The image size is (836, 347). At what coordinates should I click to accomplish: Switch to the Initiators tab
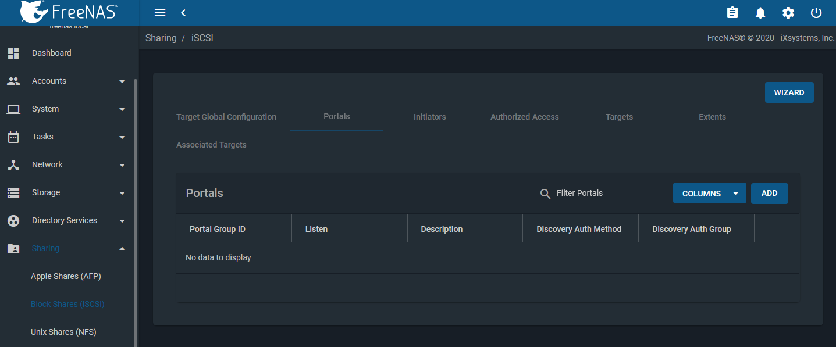[430, 117]
